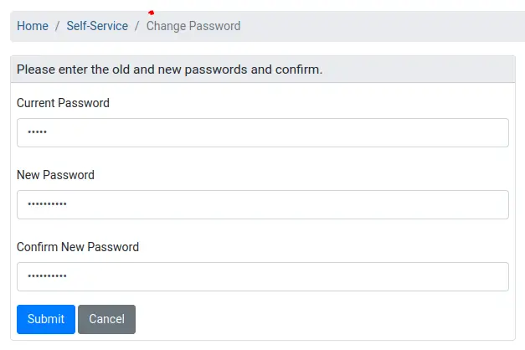Screen dimensions: 525x350
Task: Click the small red mark above breadcrumb
Action: (x=151, y=13)
